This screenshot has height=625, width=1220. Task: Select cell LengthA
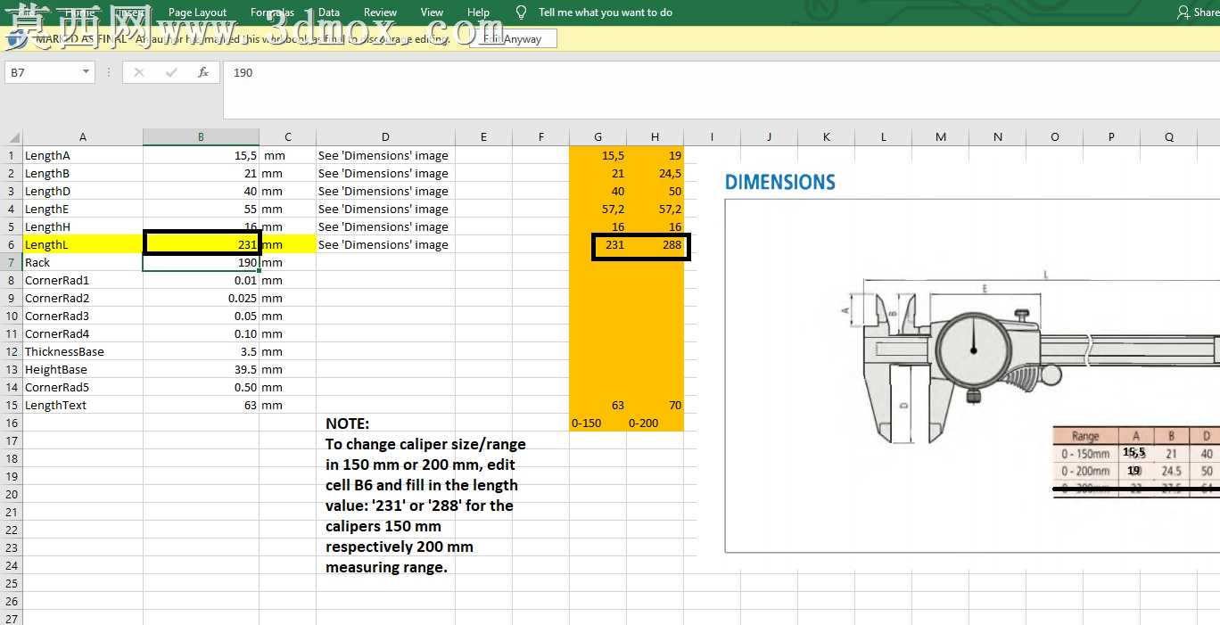[83, 155]
